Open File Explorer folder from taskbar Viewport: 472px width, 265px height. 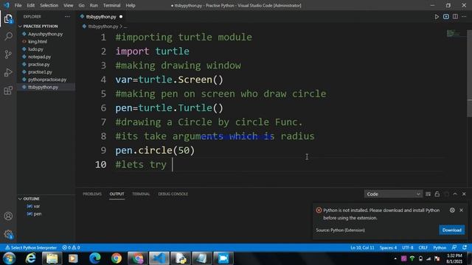(52, 258)
